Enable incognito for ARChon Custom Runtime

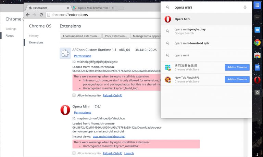[74, 95]
